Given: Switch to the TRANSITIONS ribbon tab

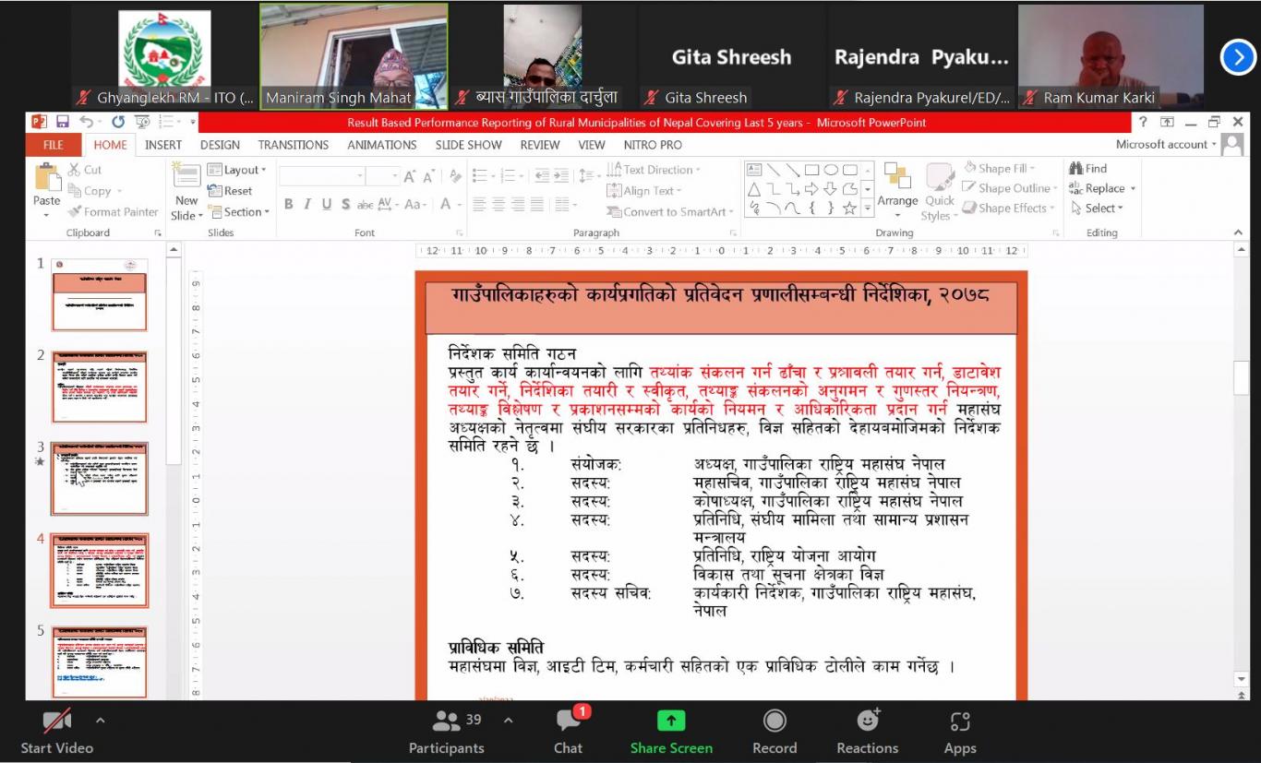Looking at the screenshot, I should [x=293, y=145].
